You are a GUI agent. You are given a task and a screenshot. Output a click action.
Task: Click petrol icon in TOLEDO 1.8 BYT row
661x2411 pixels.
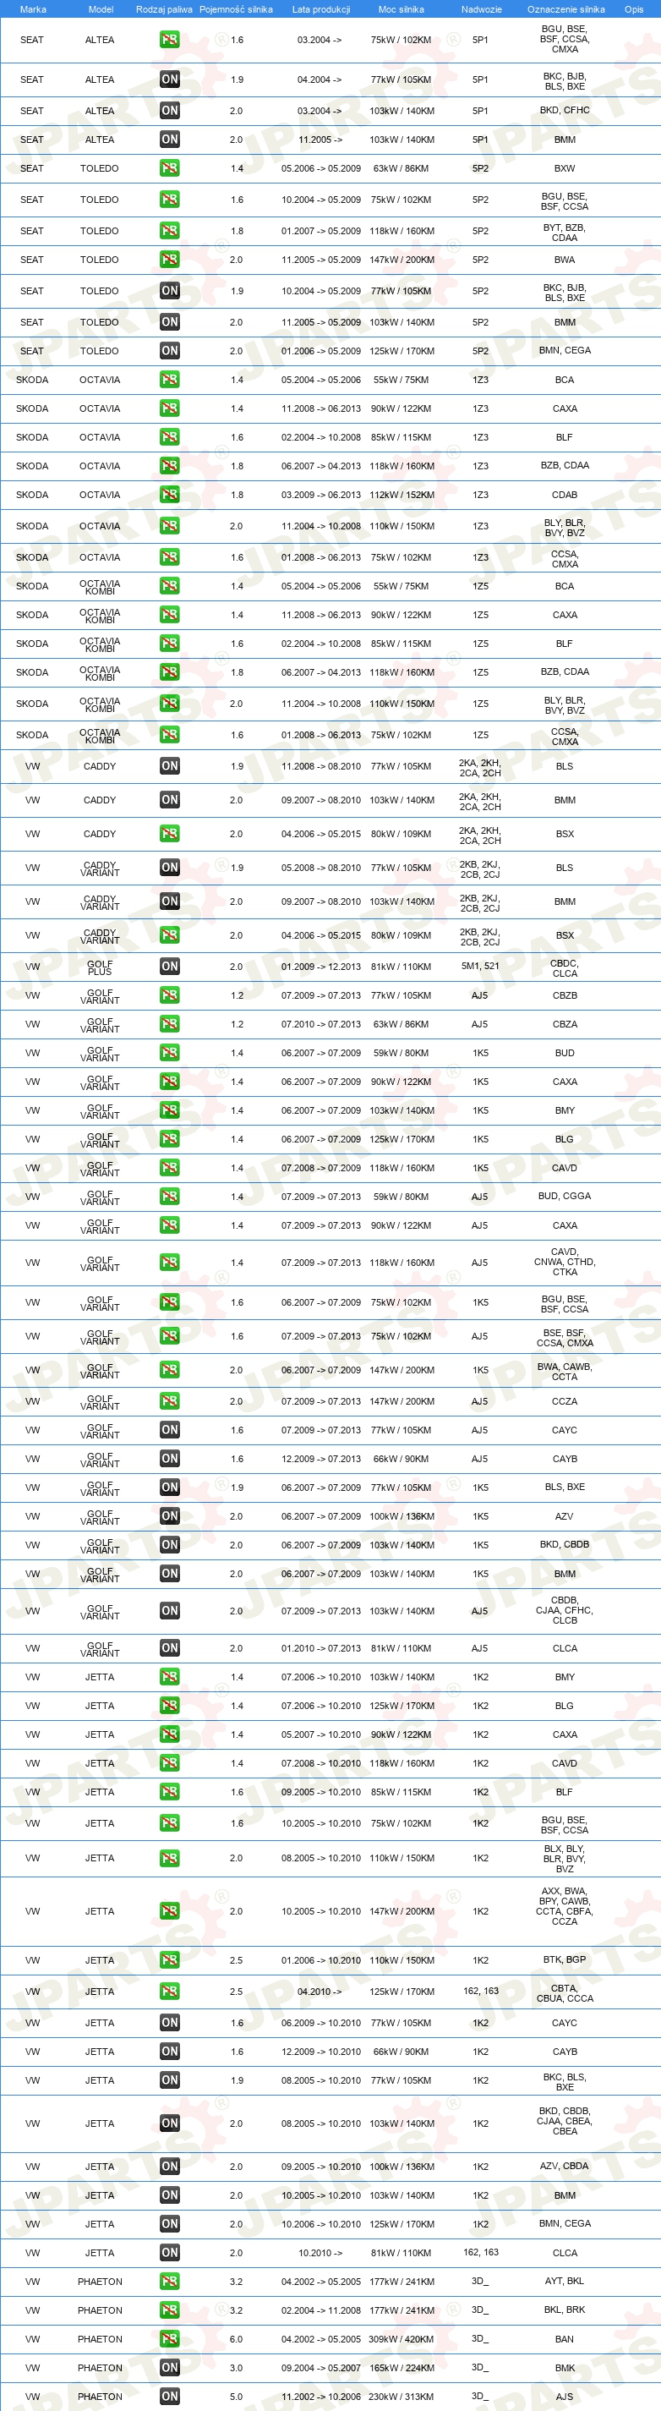coord(169,230)
